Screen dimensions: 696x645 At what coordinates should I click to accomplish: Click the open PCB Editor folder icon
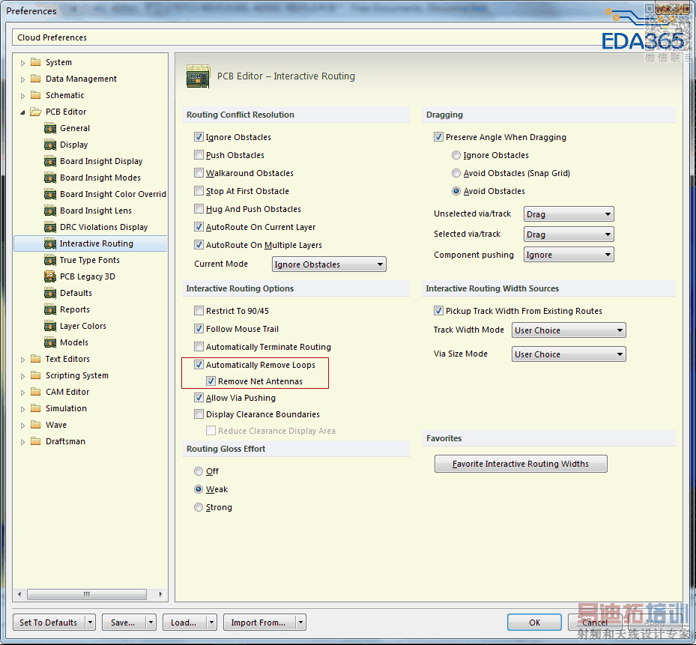[35, 112]
